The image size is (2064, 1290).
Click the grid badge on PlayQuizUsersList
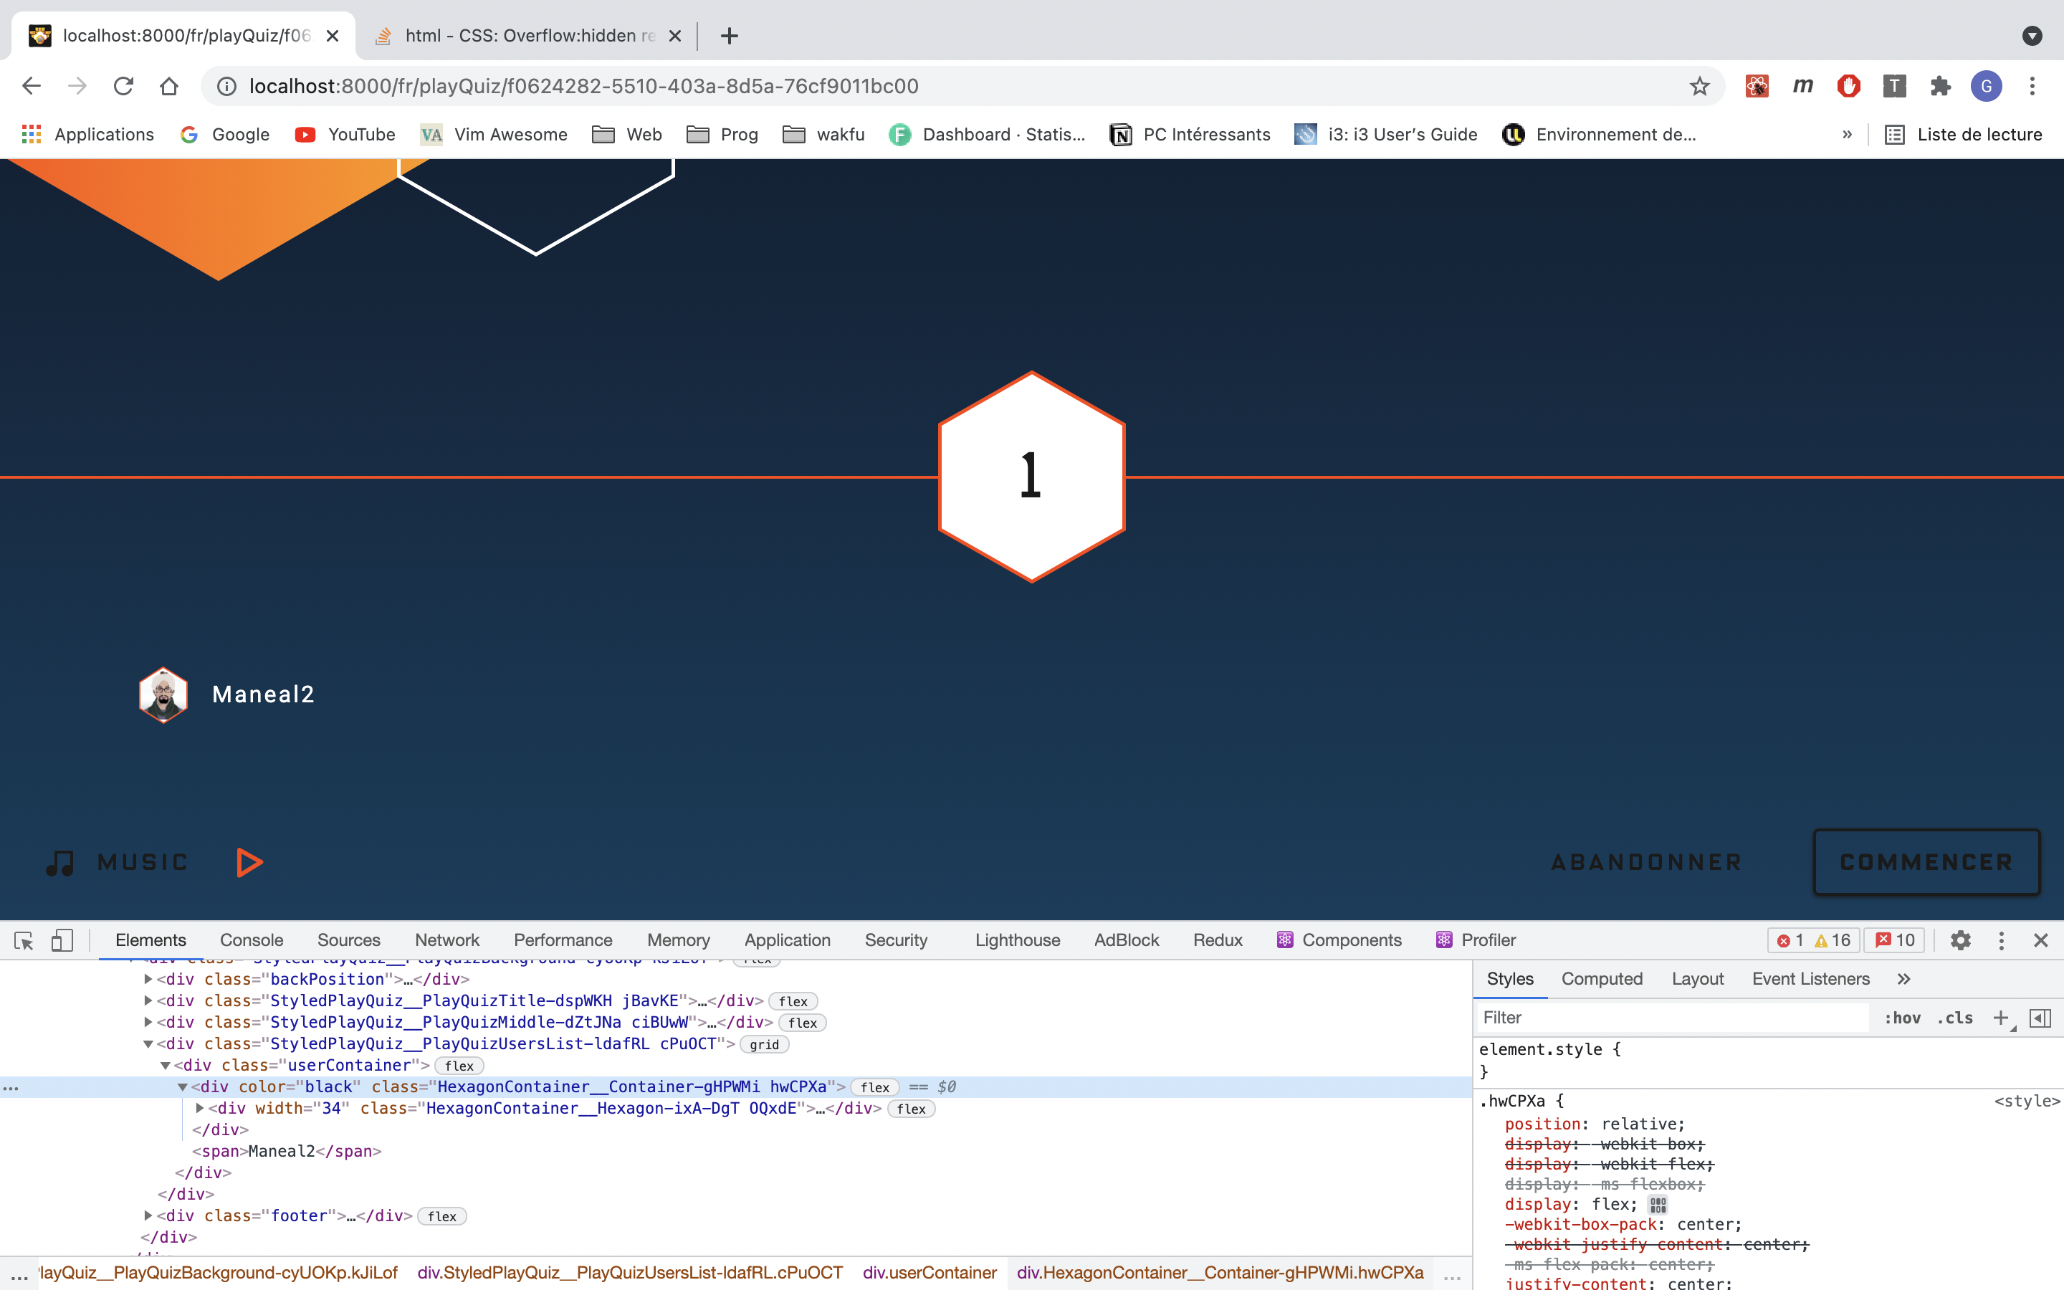tap(763, 1044)
